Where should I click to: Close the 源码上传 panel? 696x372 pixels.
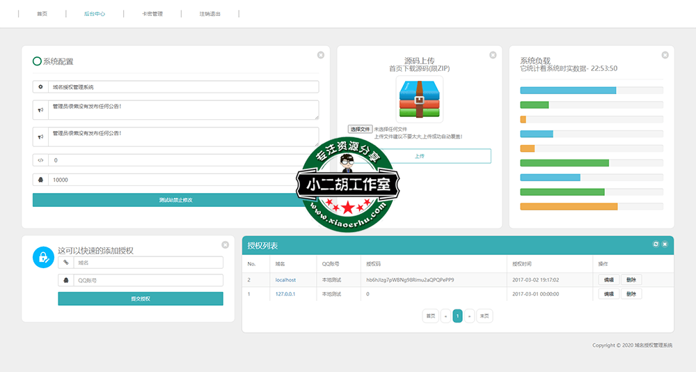493,55
